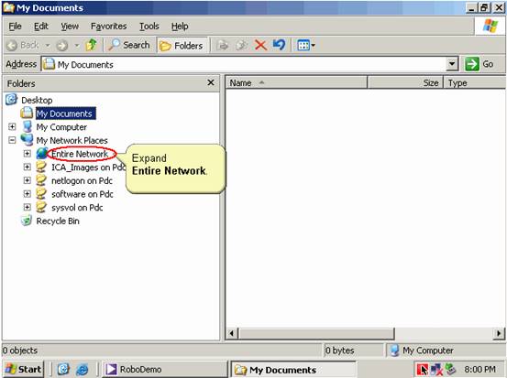
Task: Click the Back arrow icon in toolbar
Action: click(x=12, y=46)
